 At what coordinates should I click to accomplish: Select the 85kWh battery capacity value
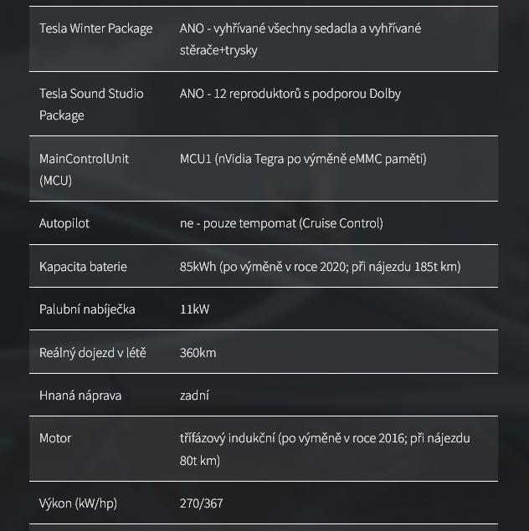pyautogui.click(x=320, y=267)
